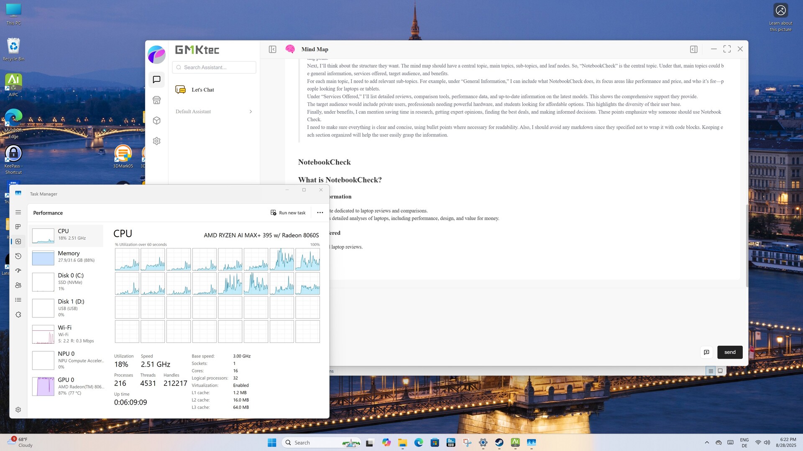Open GMKtec settings gear icon

point(156,141)
